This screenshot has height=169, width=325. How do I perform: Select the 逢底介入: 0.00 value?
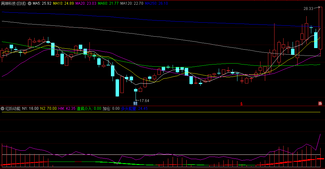89,109
